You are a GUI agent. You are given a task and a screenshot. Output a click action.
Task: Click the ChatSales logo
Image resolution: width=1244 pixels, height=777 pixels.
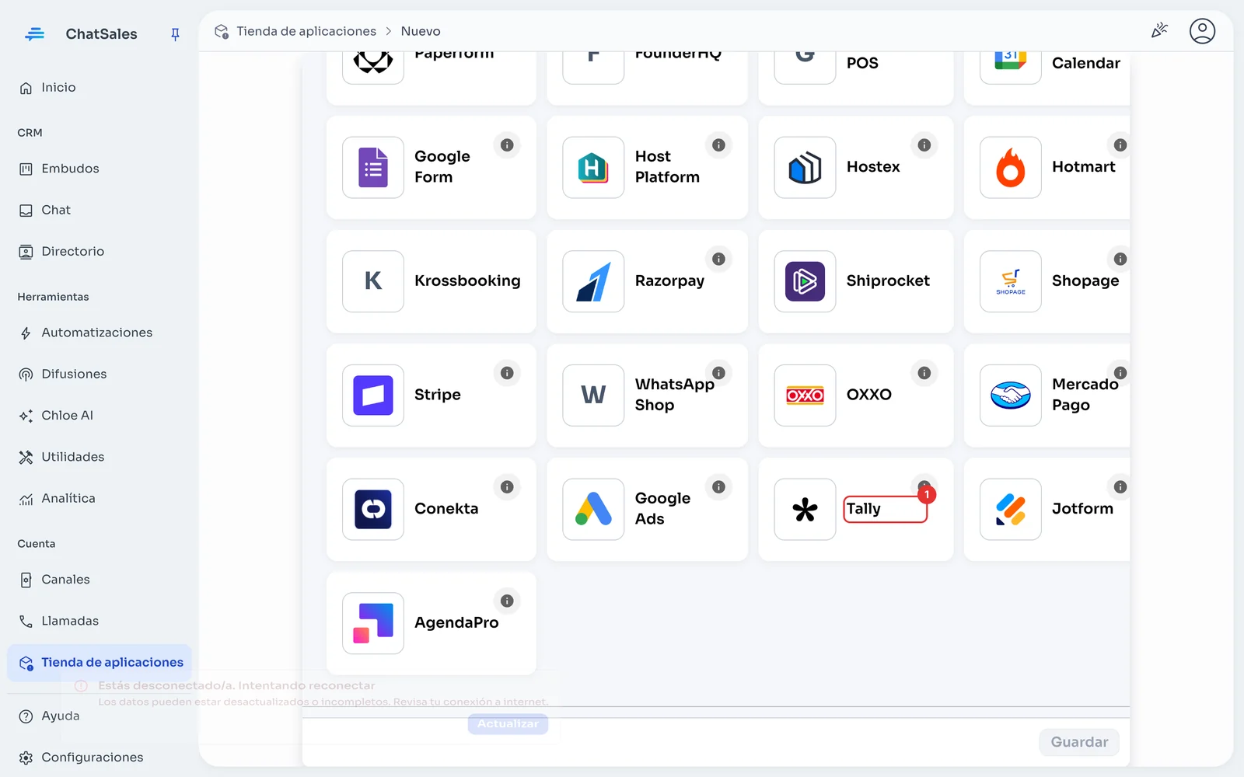34,34
